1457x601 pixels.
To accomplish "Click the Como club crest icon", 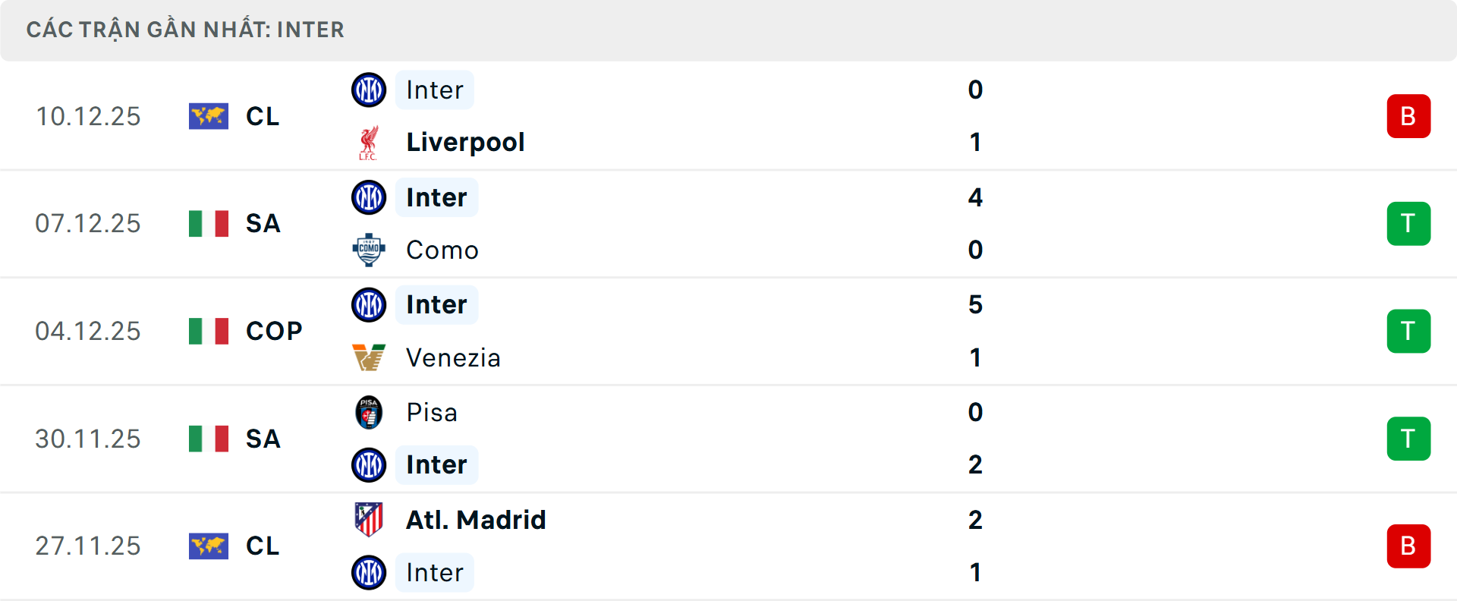I will point(369,250).
